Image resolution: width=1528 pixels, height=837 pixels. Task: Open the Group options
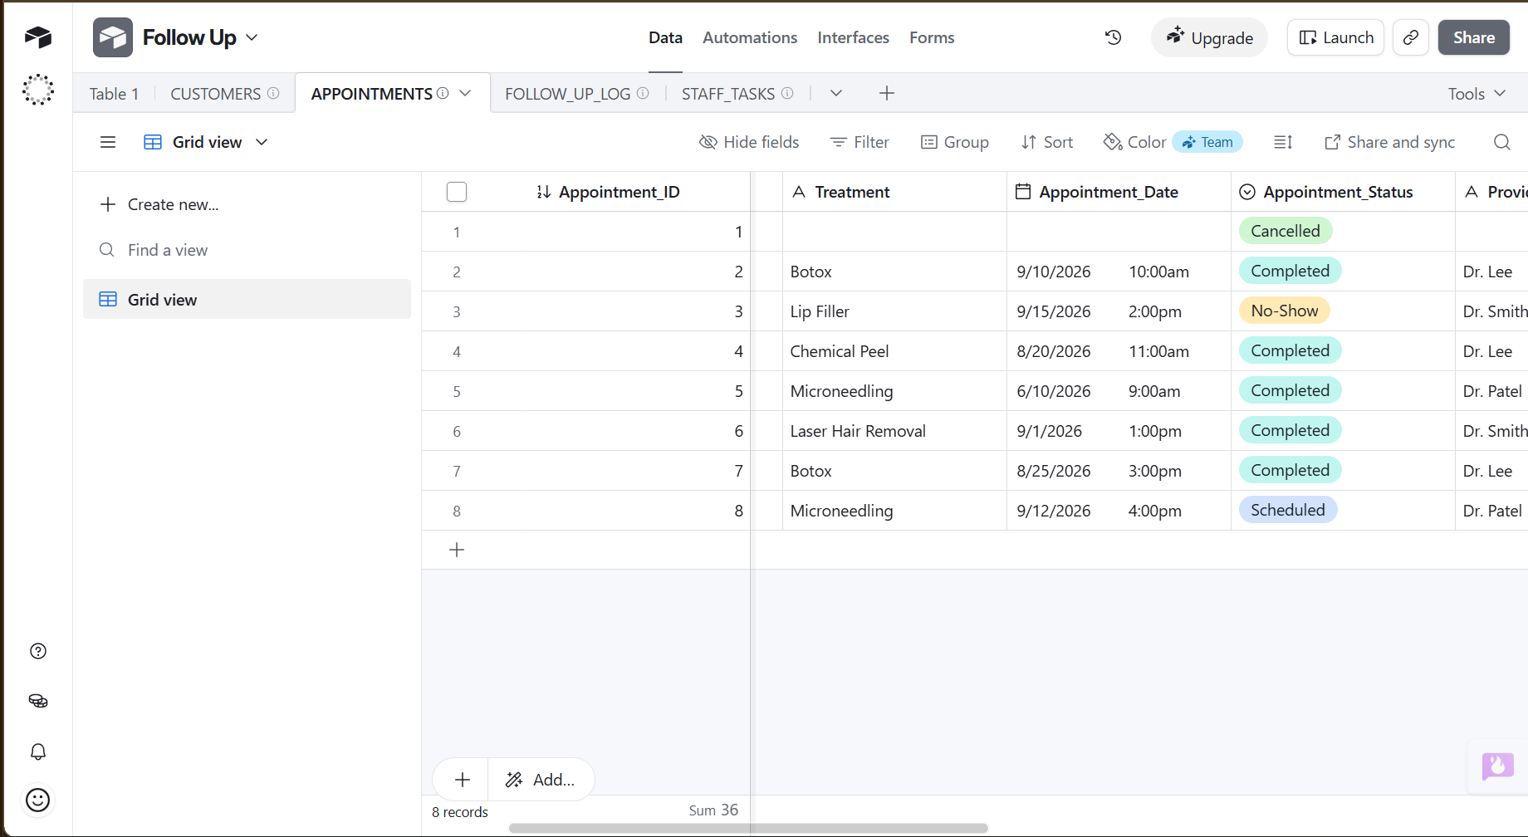pos(955,142)
